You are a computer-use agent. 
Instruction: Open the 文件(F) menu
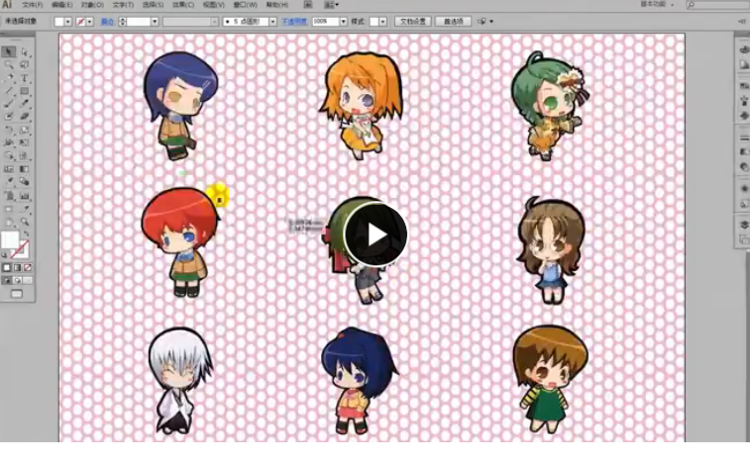pos(33,5)
